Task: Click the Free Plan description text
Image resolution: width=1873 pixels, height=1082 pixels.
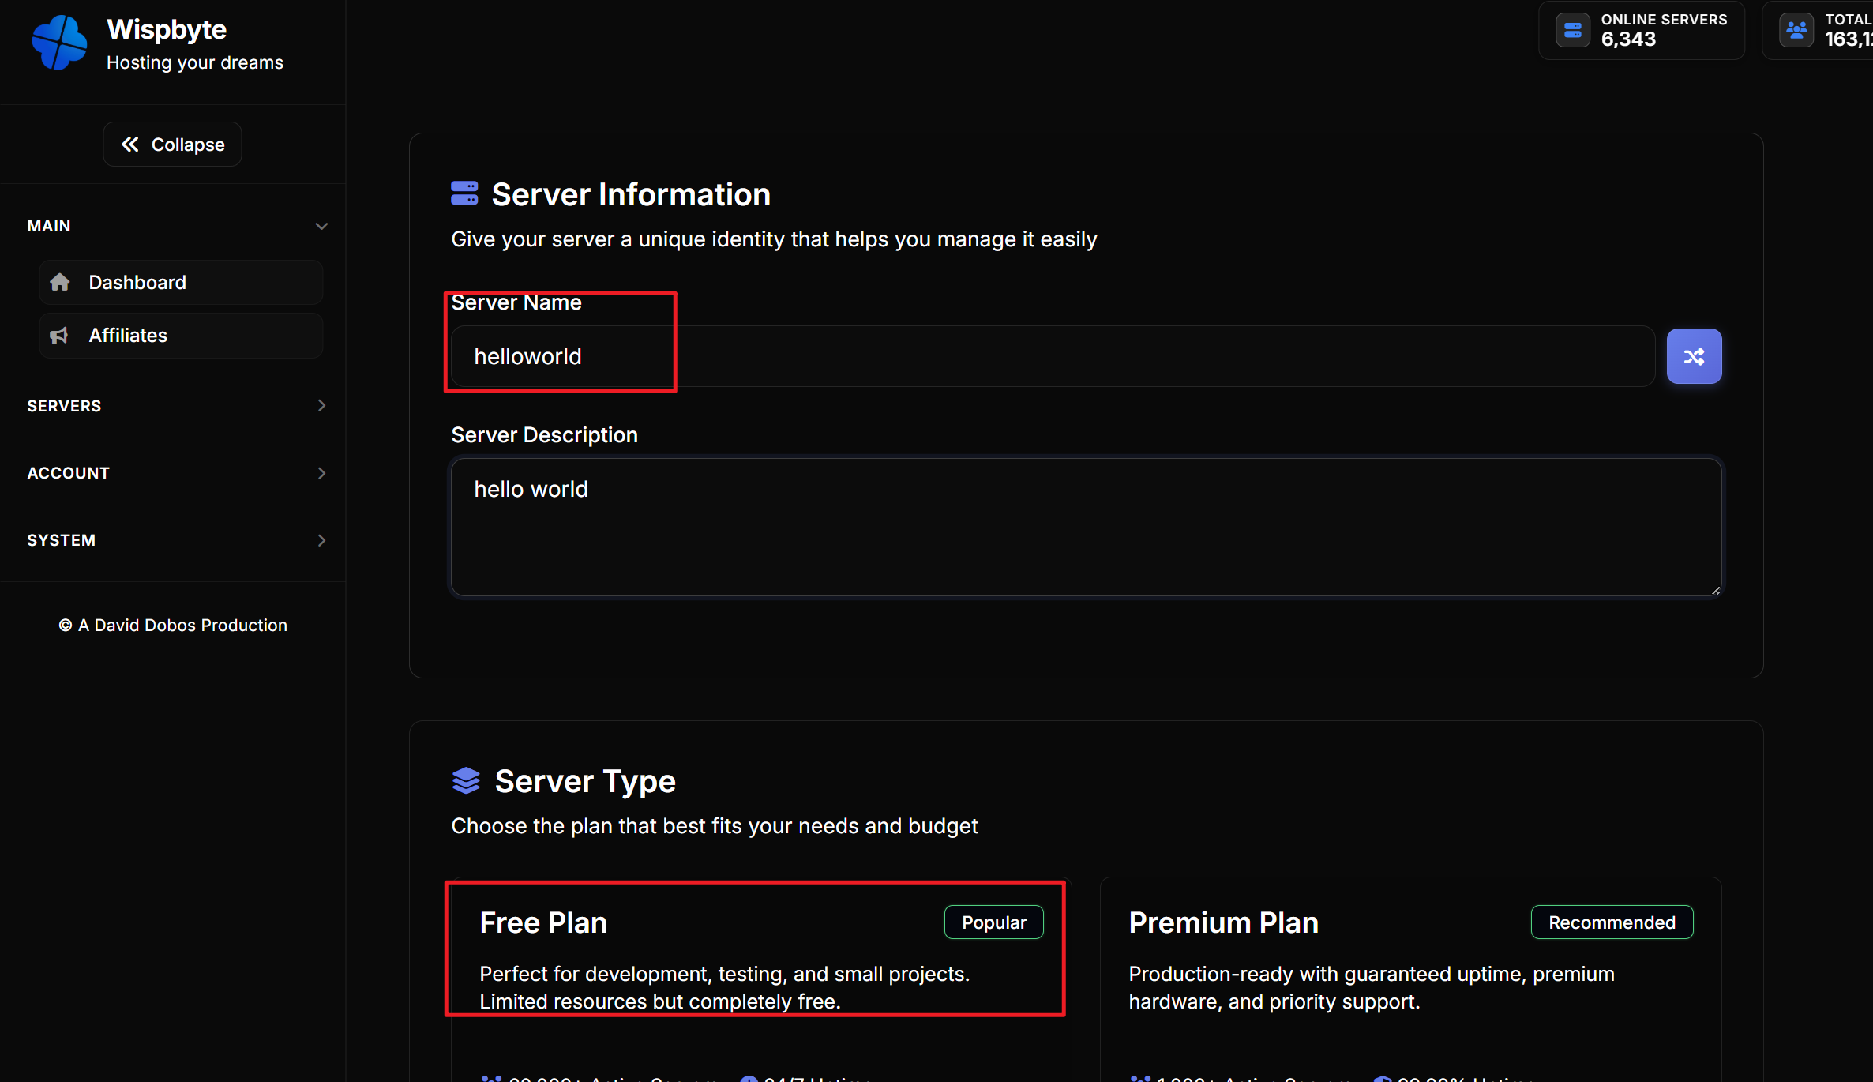Action: click(725, 987)
